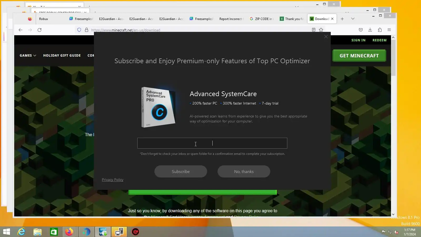421x237 pixels.
Task: Open the IObit installer taskbar icon
Action: pos(103,232)
